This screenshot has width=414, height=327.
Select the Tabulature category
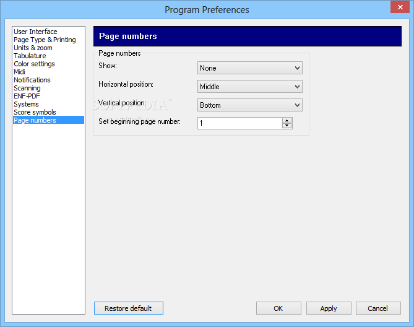tap(30, 56)
